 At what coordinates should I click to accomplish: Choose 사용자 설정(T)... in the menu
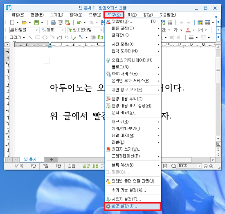(x=133, y=199)
